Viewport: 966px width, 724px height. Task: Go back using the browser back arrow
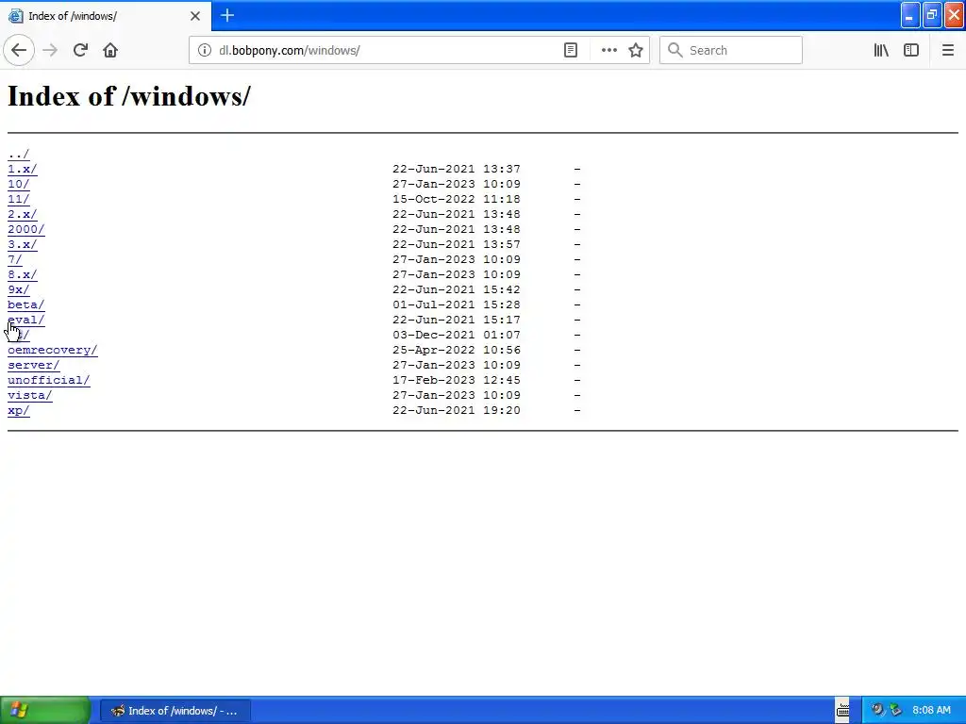[19, 50]
